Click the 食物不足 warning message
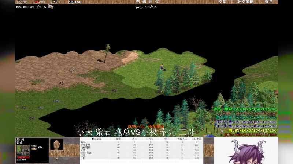This screenshot has width=293, height=164. coord(146,126)
